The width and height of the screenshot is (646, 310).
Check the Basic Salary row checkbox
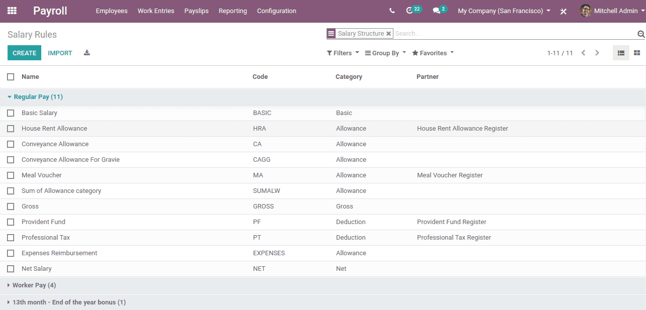(x=11, y=113)
